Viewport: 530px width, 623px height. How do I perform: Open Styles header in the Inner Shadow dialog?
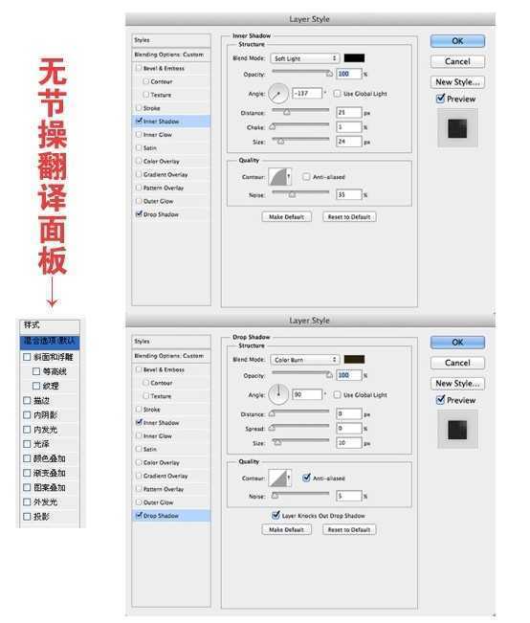tap(171, 40)
